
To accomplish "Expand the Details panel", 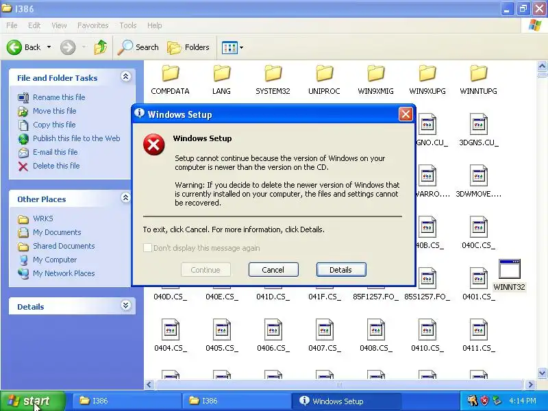I will pyautogui.click(x=125, y=306).
